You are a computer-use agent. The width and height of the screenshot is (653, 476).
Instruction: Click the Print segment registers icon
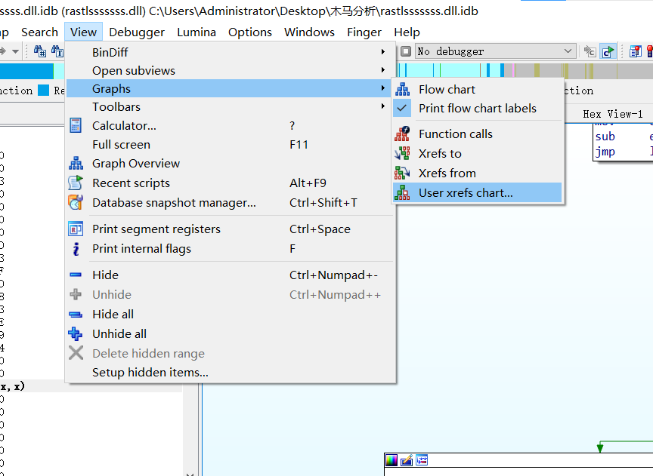[x=76, y=229]
